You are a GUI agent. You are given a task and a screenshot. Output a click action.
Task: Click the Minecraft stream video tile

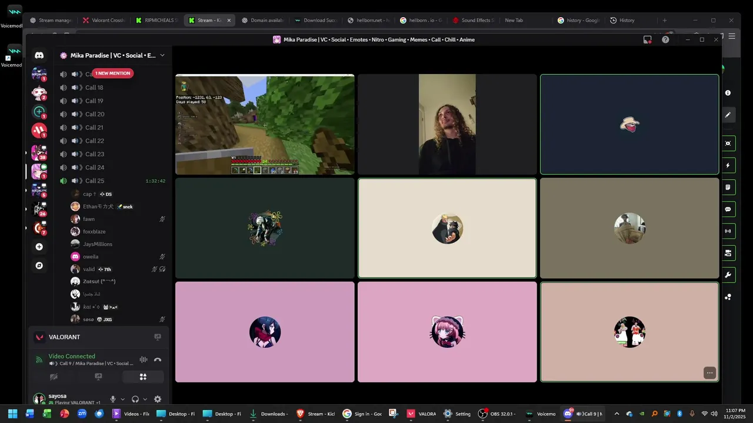tap(265, 125)
